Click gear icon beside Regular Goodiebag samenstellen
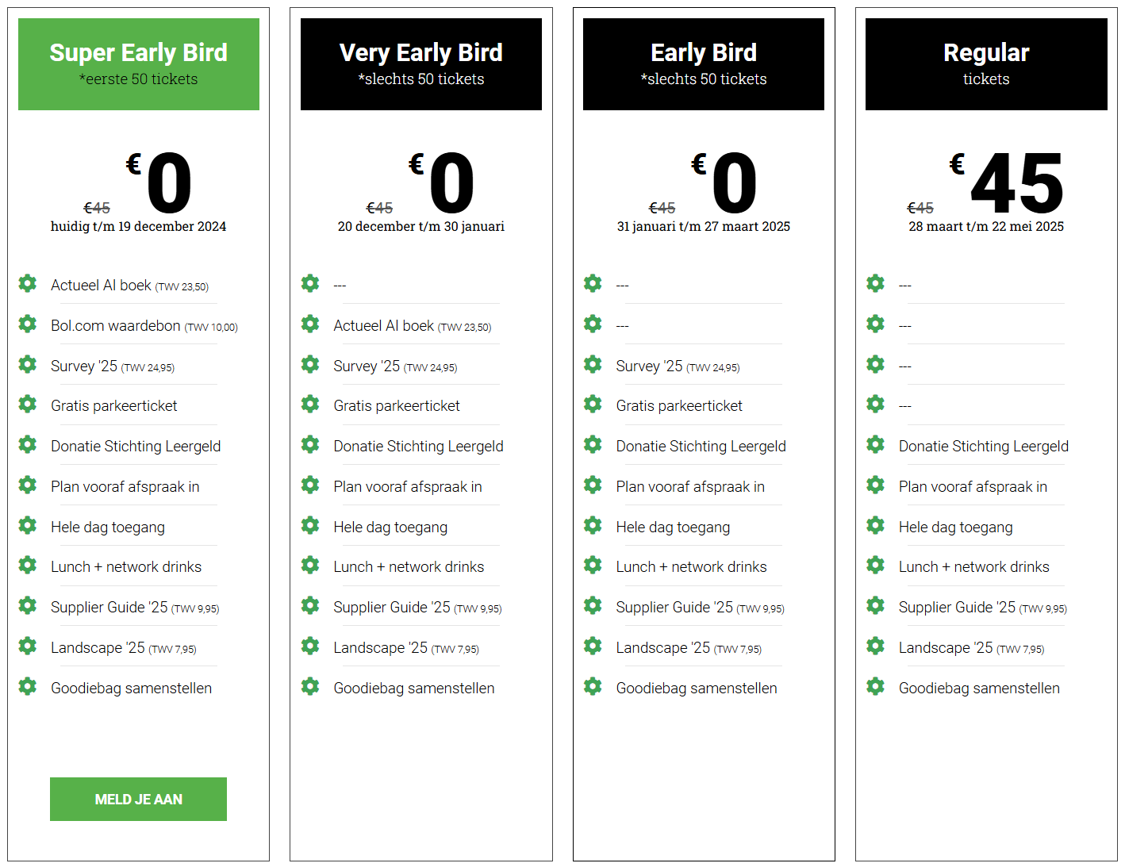 point(875,686)
